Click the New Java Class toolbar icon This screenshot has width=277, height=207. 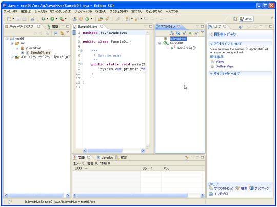point(87,19)
